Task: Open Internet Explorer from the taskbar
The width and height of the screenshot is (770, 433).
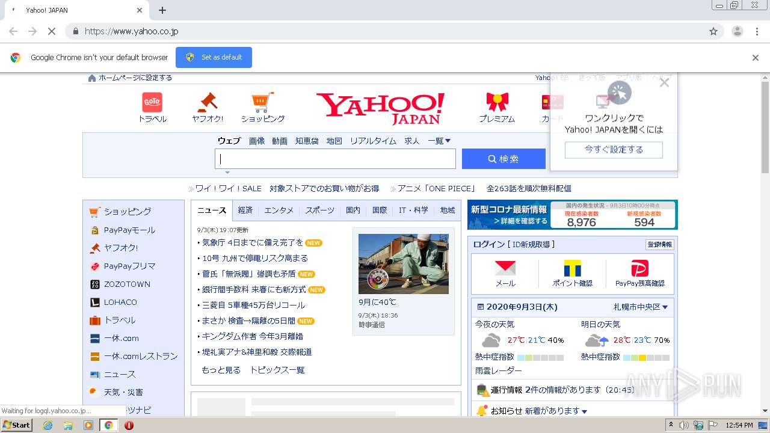Action: point(48,425)
